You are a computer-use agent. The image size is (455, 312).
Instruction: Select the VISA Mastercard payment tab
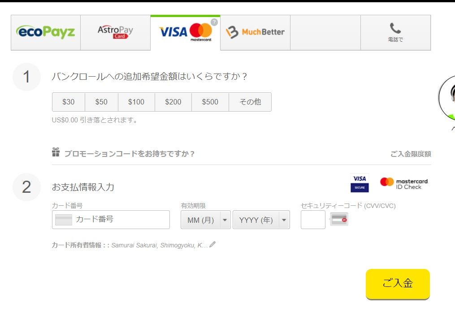(186, 33)
